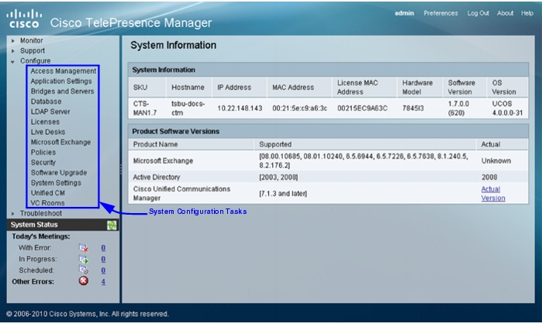Screen dimensions: 542x334
Task: Open the Database configuration page
Action: point(46,102)
